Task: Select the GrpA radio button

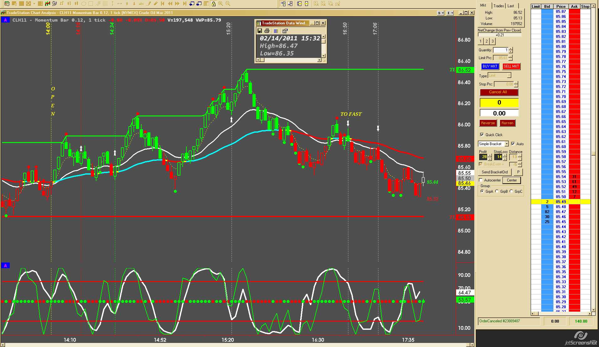Action: pyautogui.click(x=482, y=191)
